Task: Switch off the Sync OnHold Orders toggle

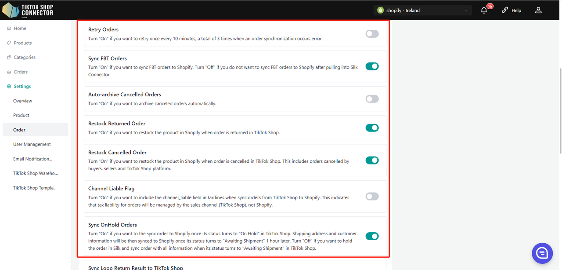Action: point(372,236)
